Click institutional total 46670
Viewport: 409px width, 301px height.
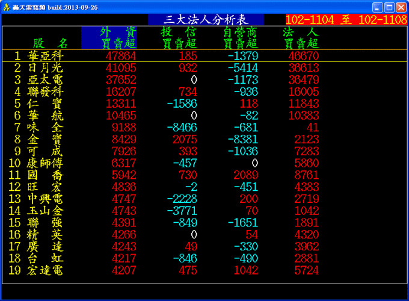[304, 56]
